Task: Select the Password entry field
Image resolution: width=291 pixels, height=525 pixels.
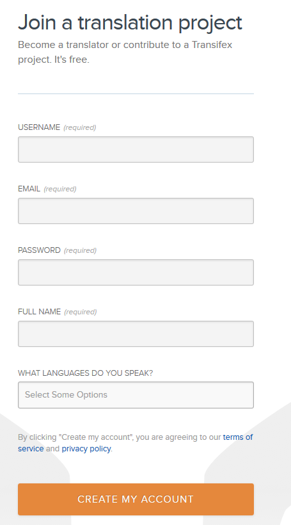Action: [136, 272]
